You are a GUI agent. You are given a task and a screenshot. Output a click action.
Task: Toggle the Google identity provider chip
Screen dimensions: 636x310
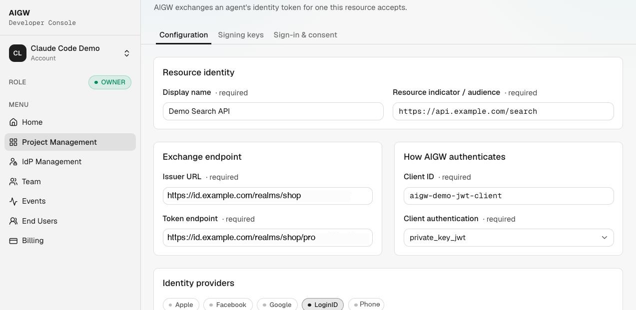277,305
